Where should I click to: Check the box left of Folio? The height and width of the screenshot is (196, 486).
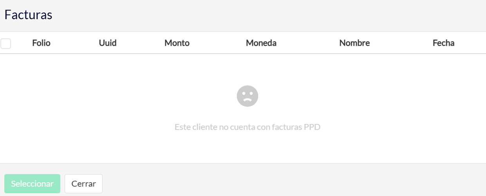5,43
